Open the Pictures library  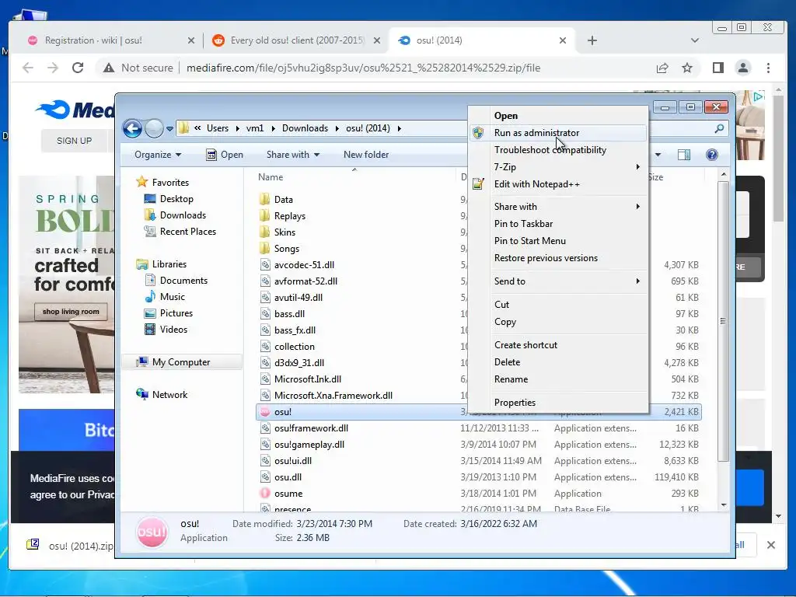click(176, 312)
